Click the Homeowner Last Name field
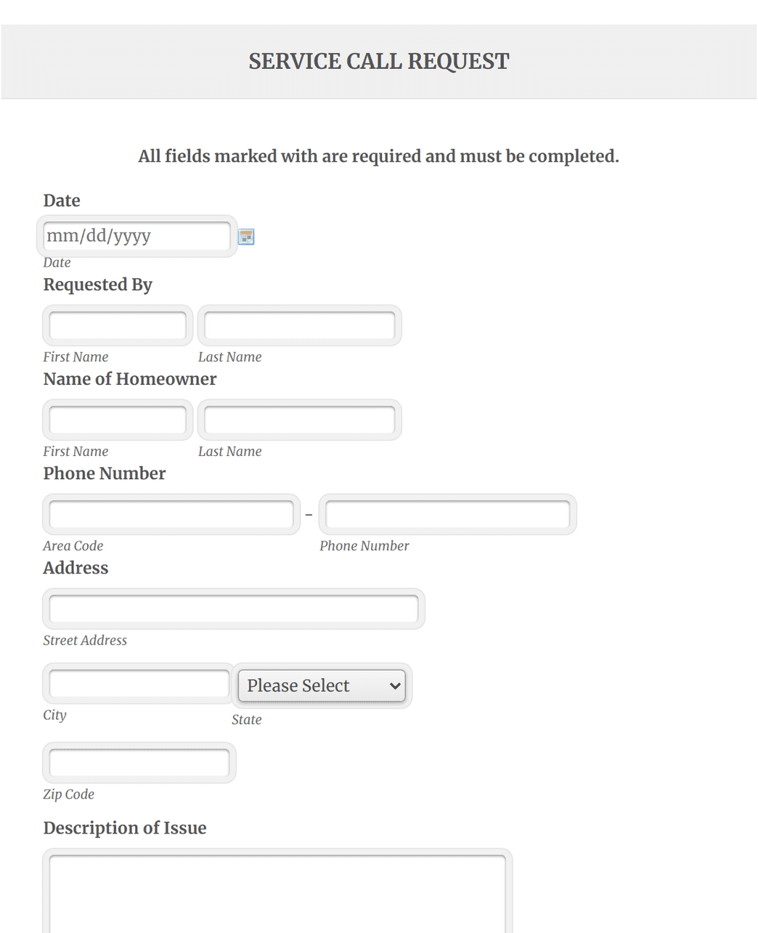 tap(299, 420)
